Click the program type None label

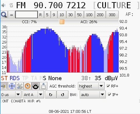pyautogui.click(x=55, y=78)
